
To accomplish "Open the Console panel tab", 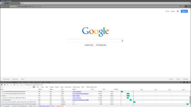I will [48, 82].
